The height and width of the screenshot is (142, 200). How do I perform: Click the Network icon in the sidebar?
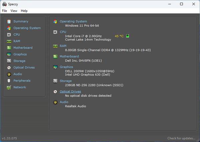tap(9, 87)
